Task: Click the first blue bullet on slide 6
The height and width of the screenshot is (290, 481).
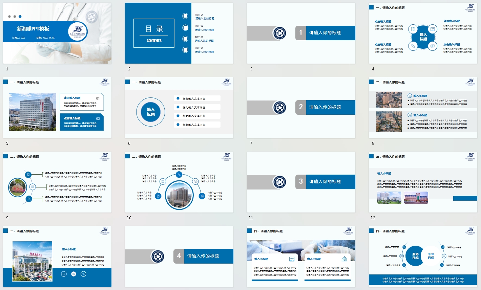Action: (178, 98)
